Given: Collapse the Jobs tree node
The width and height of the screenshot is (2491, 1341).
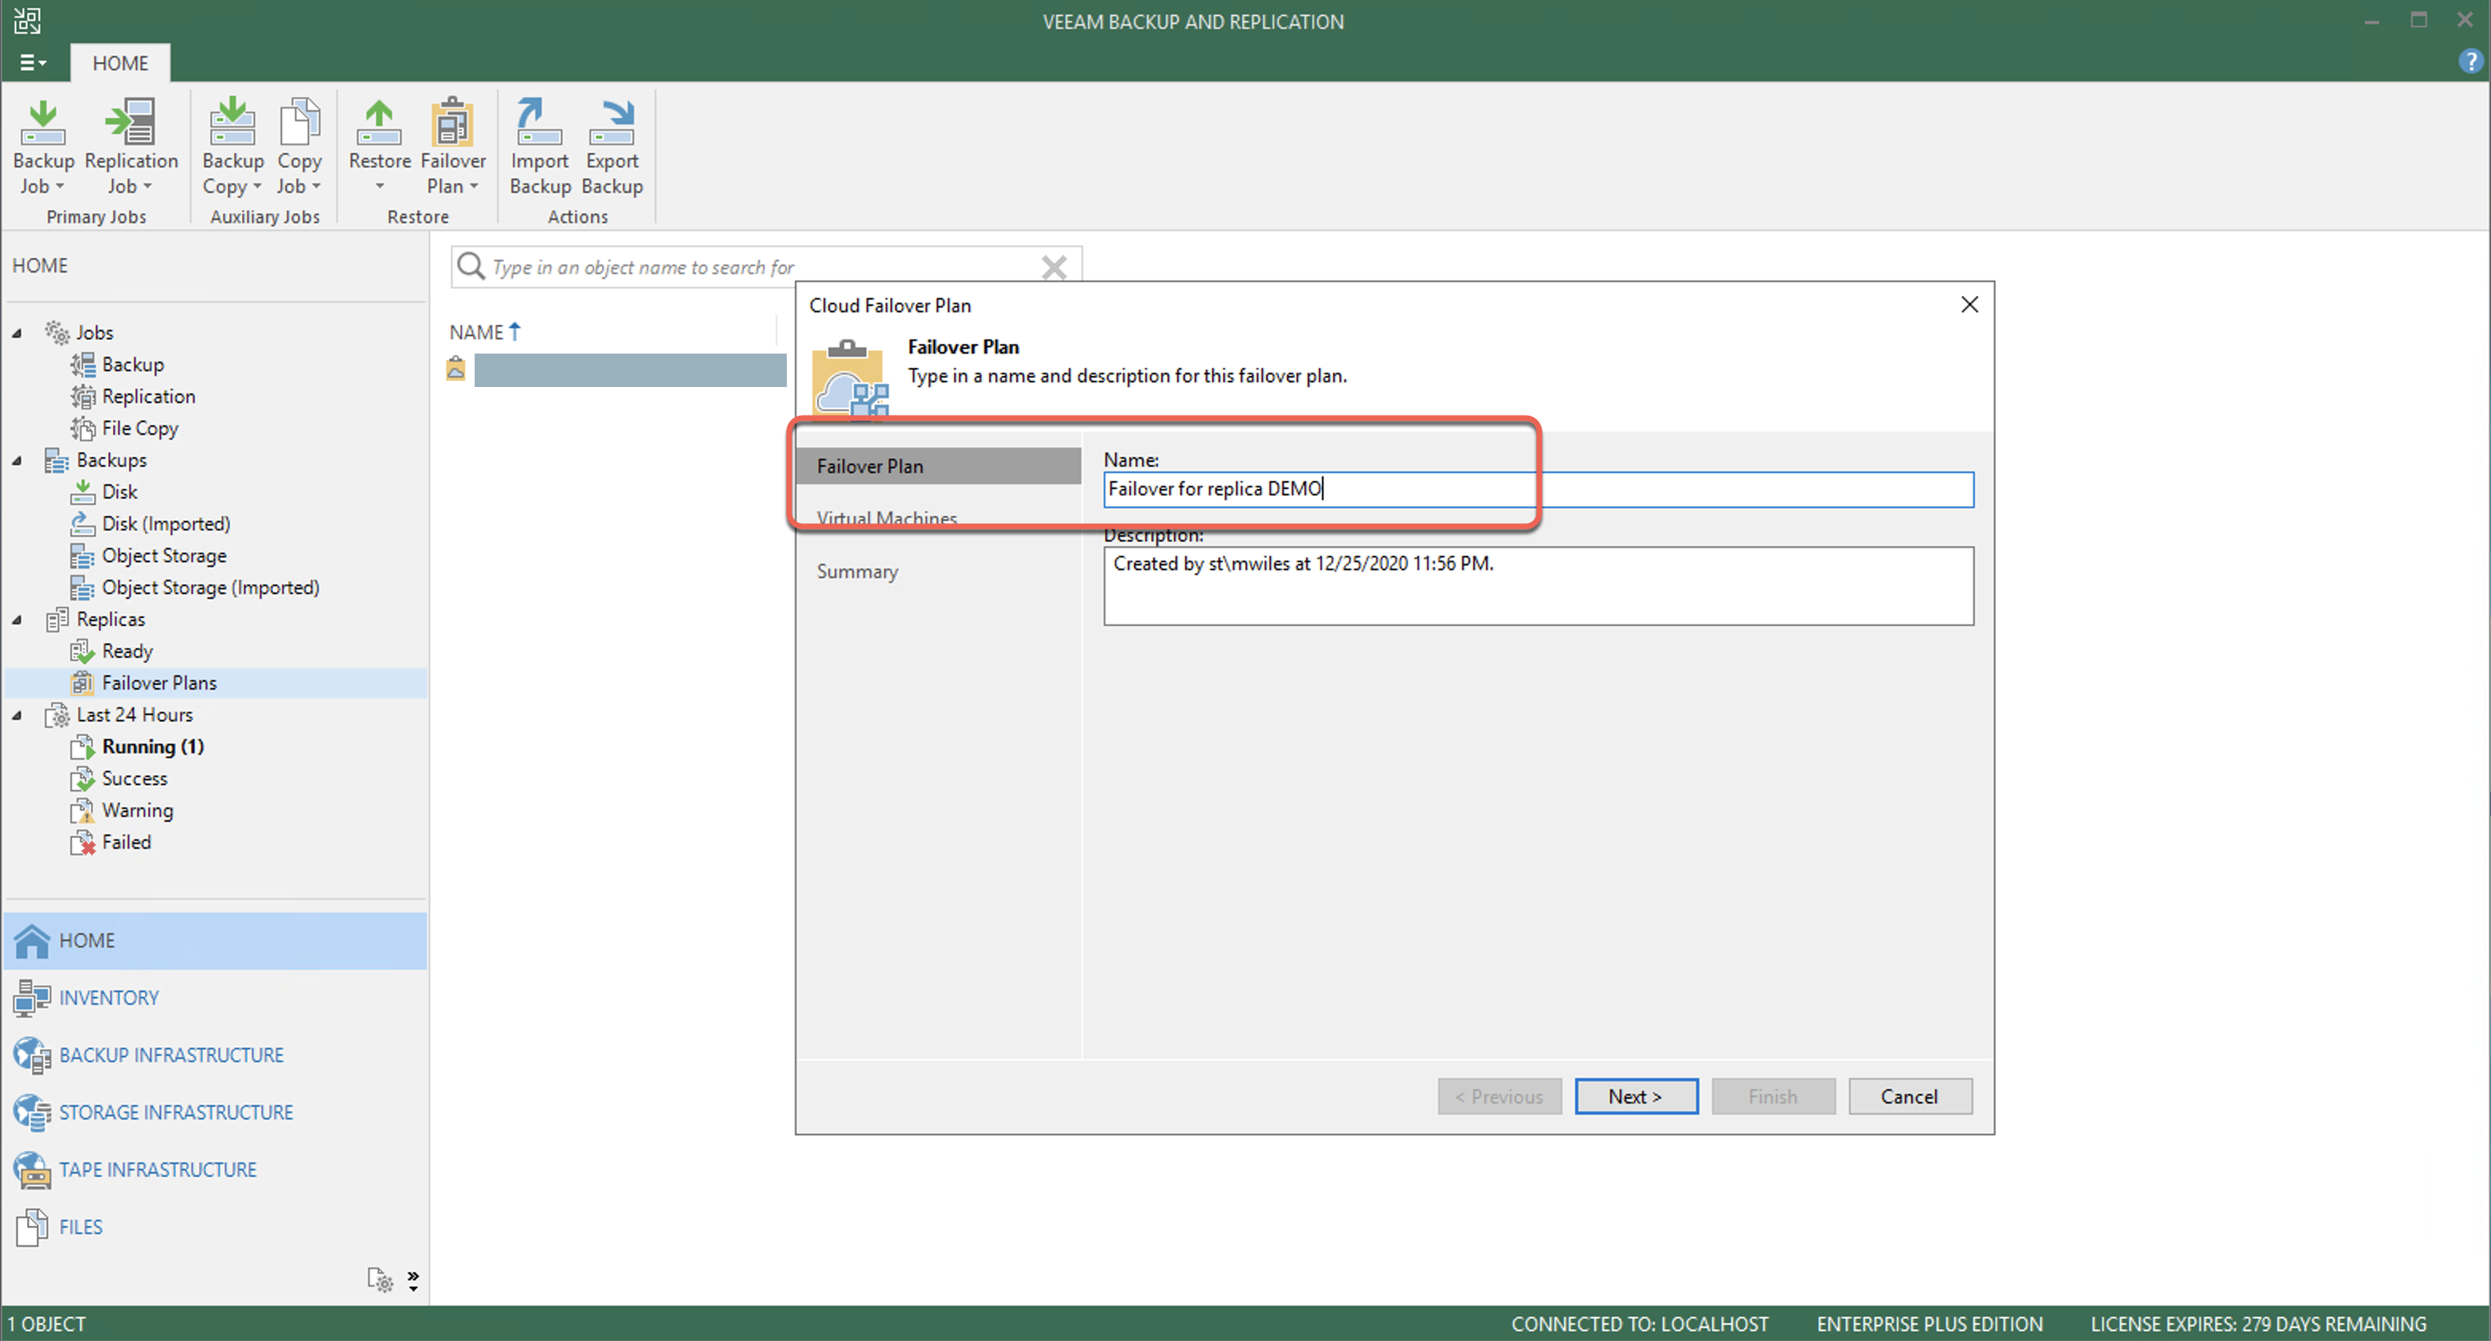Looking at the screenshot, I should (18, 333).
